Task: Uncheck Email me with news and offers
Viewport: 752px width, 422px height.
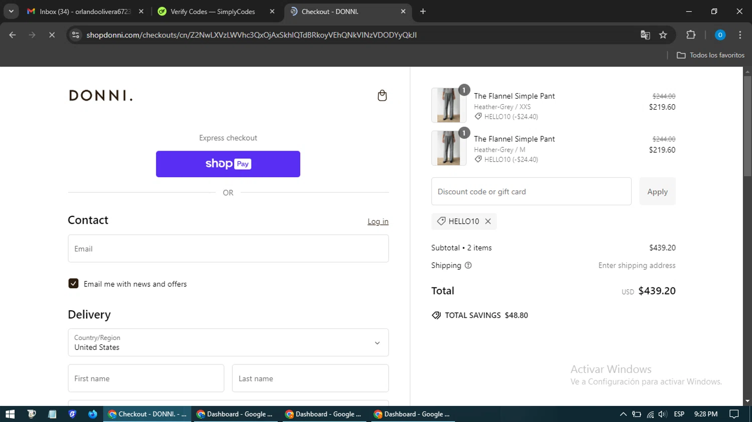Action: (73, 283)
